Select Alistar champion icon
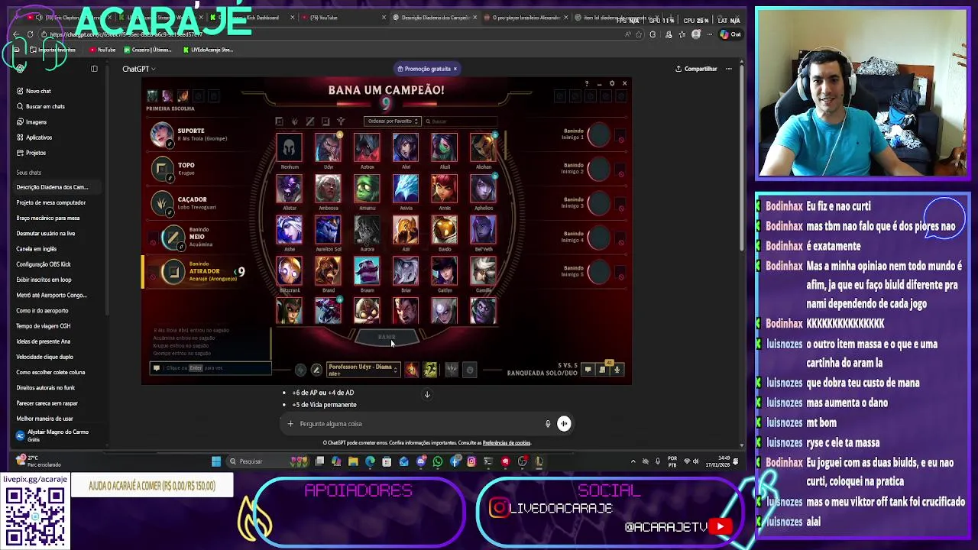The width and height of the screenshot is (978, 550). pyautogui.click(x=290, y=189)
